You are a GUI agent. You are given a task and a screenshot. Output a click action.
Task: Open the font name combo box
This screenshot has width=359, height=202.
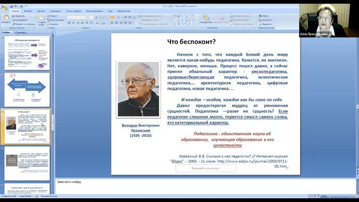pos(76,17)
